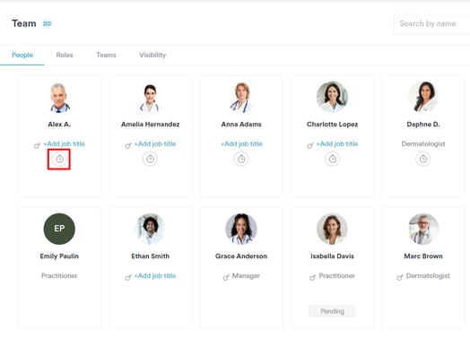Click the stopwatch icon under Anna Adams
This screenshot has width=470, height=338.
(241, 159)
